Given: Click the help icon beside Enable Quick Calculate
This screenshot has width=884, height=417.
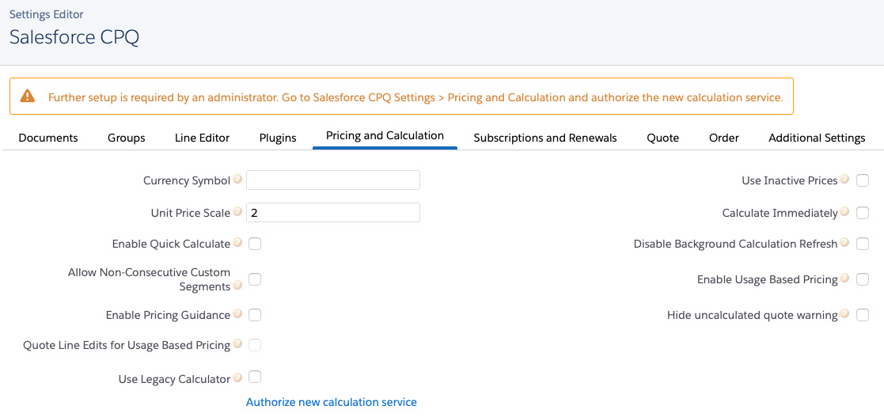Looking at the screenshot, I should [x=237, y=243].
